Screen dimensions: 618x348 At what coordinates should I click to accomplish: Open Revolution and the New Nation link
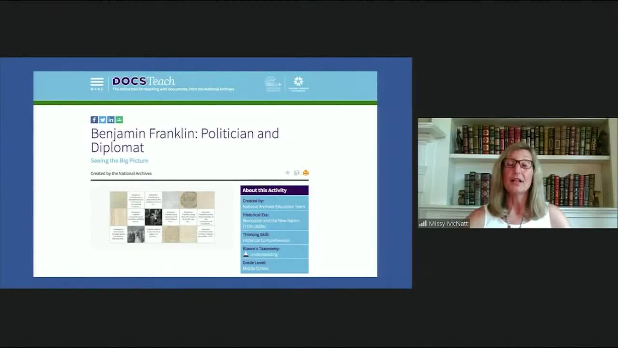point(271,223)
